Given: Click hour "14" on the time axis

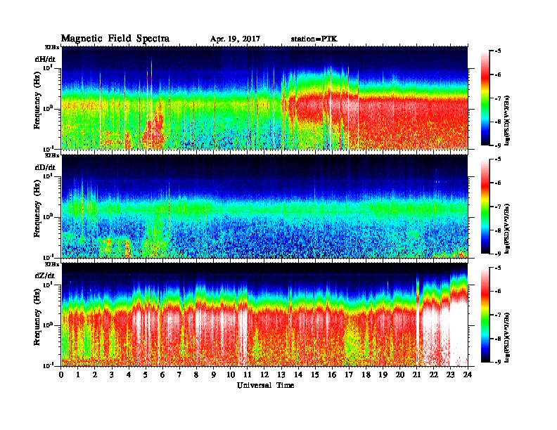Looking at the screenshot, I should point(298,375).
